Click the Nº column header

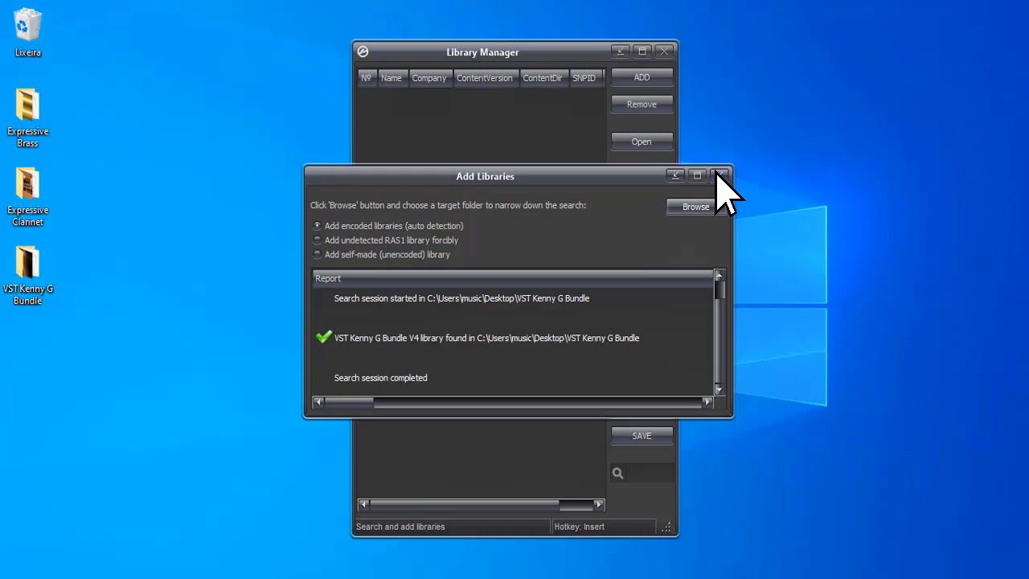point(367,78)
